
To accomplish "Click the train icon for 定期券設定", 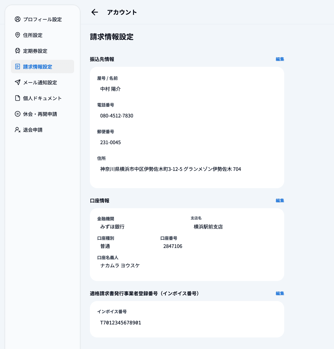I will [x=18, y=51].
